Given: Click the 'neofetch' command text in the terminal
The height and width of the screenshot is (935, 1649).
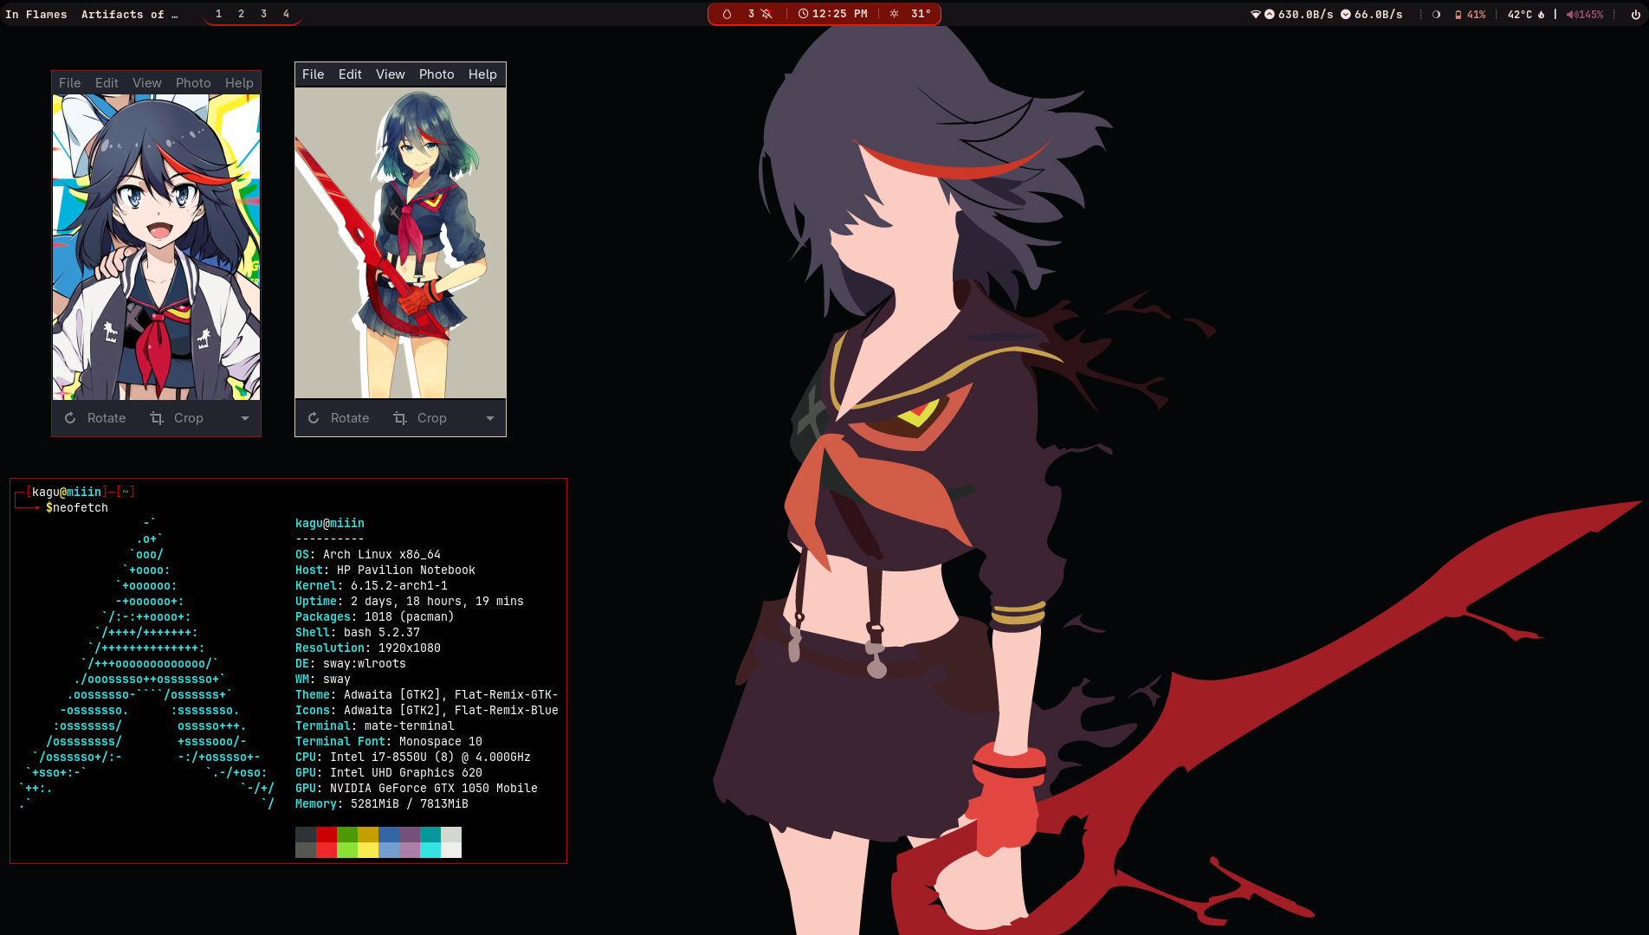Looking at the screenshot, I should tap(81, 508).
